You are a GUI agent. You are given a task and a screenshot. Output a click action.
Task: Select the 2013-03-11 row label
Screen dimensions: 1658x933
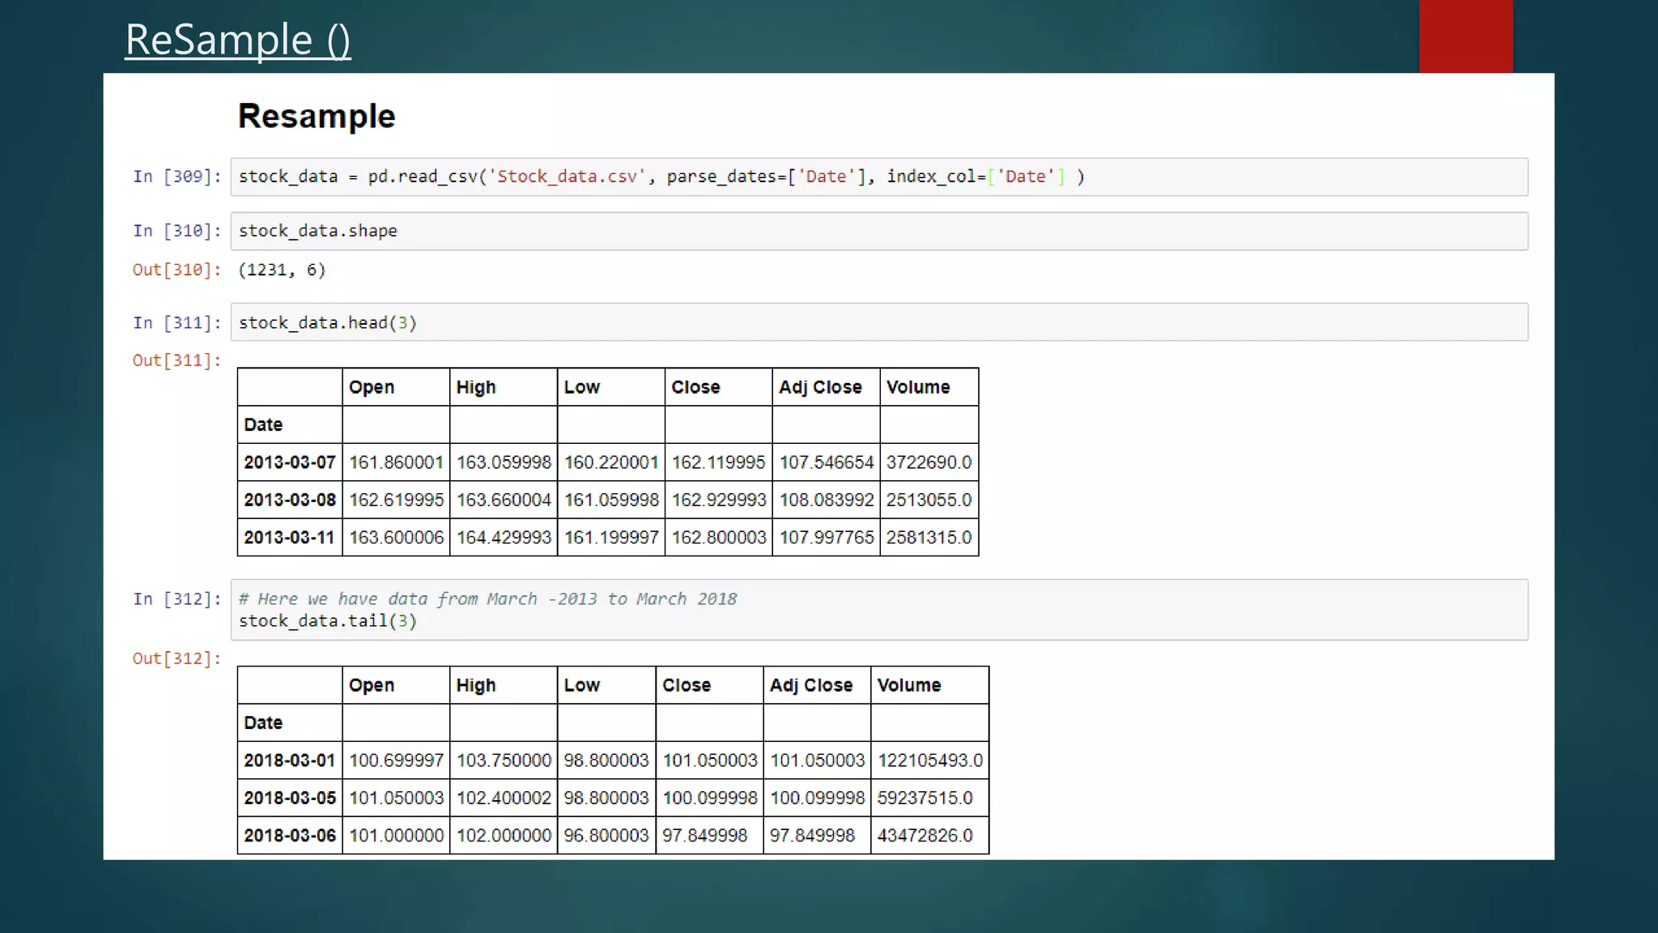[289, 538]
